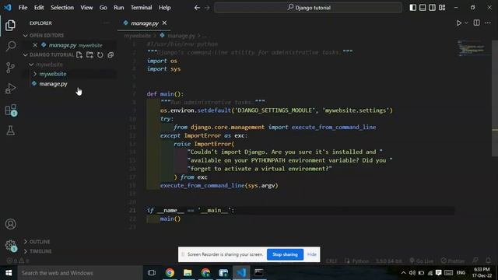This screenshot has width=498, height=280.
Task: Open the run button dropdown arrow
Action: (x=466, y=23)
